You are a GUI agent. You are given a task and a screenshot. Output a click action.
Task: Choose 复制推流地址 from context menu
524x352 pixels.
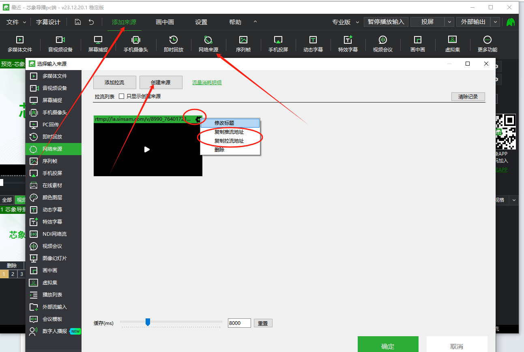pos(229,132)
